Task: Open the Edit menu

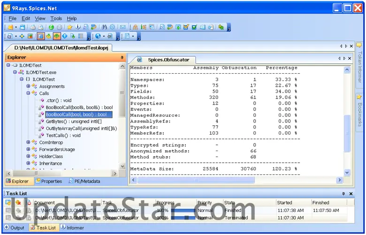Action: pyautogui.click(x=26, y=18)
